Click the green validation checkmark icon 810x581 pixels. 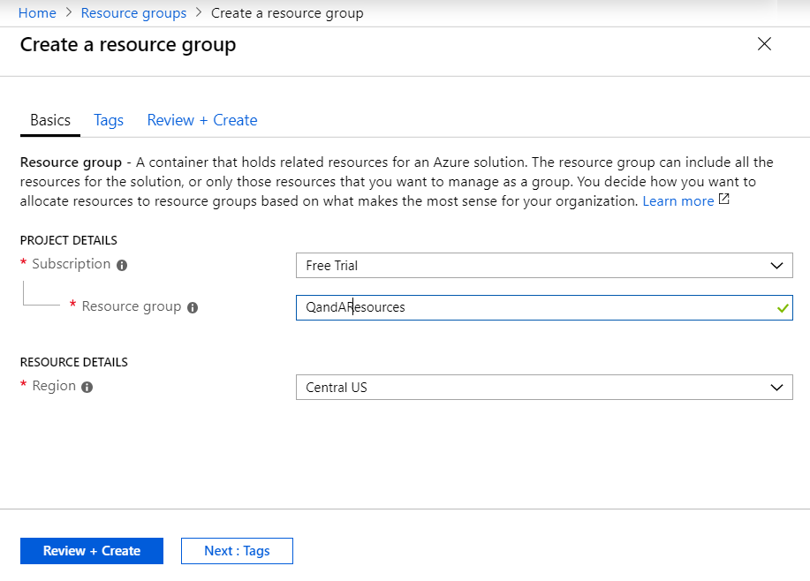click(782, 307)
